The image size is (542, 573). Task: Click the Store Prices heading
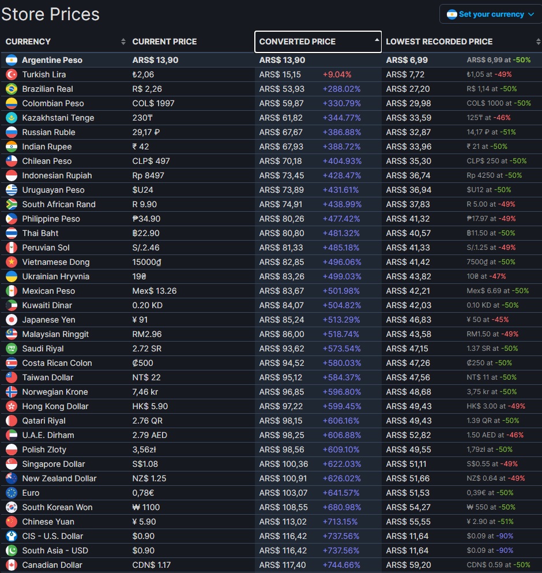pos(50,14)
